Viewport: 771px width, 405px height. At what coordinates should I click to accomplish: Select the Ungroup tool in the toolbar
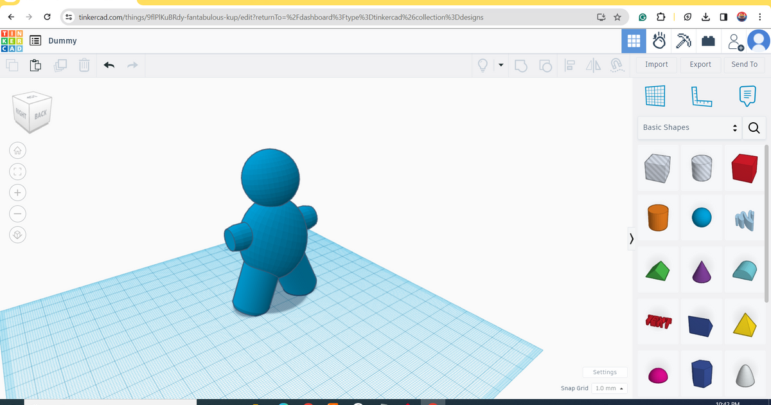[545, 65]
